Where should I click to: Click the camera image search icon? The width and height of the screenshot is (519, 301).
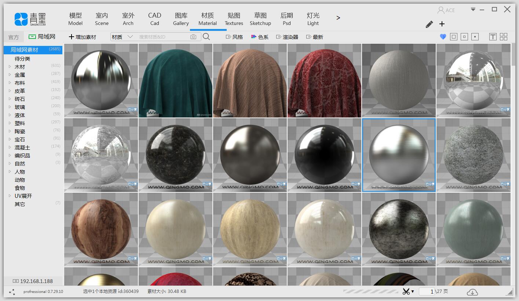tap(193, 37)
